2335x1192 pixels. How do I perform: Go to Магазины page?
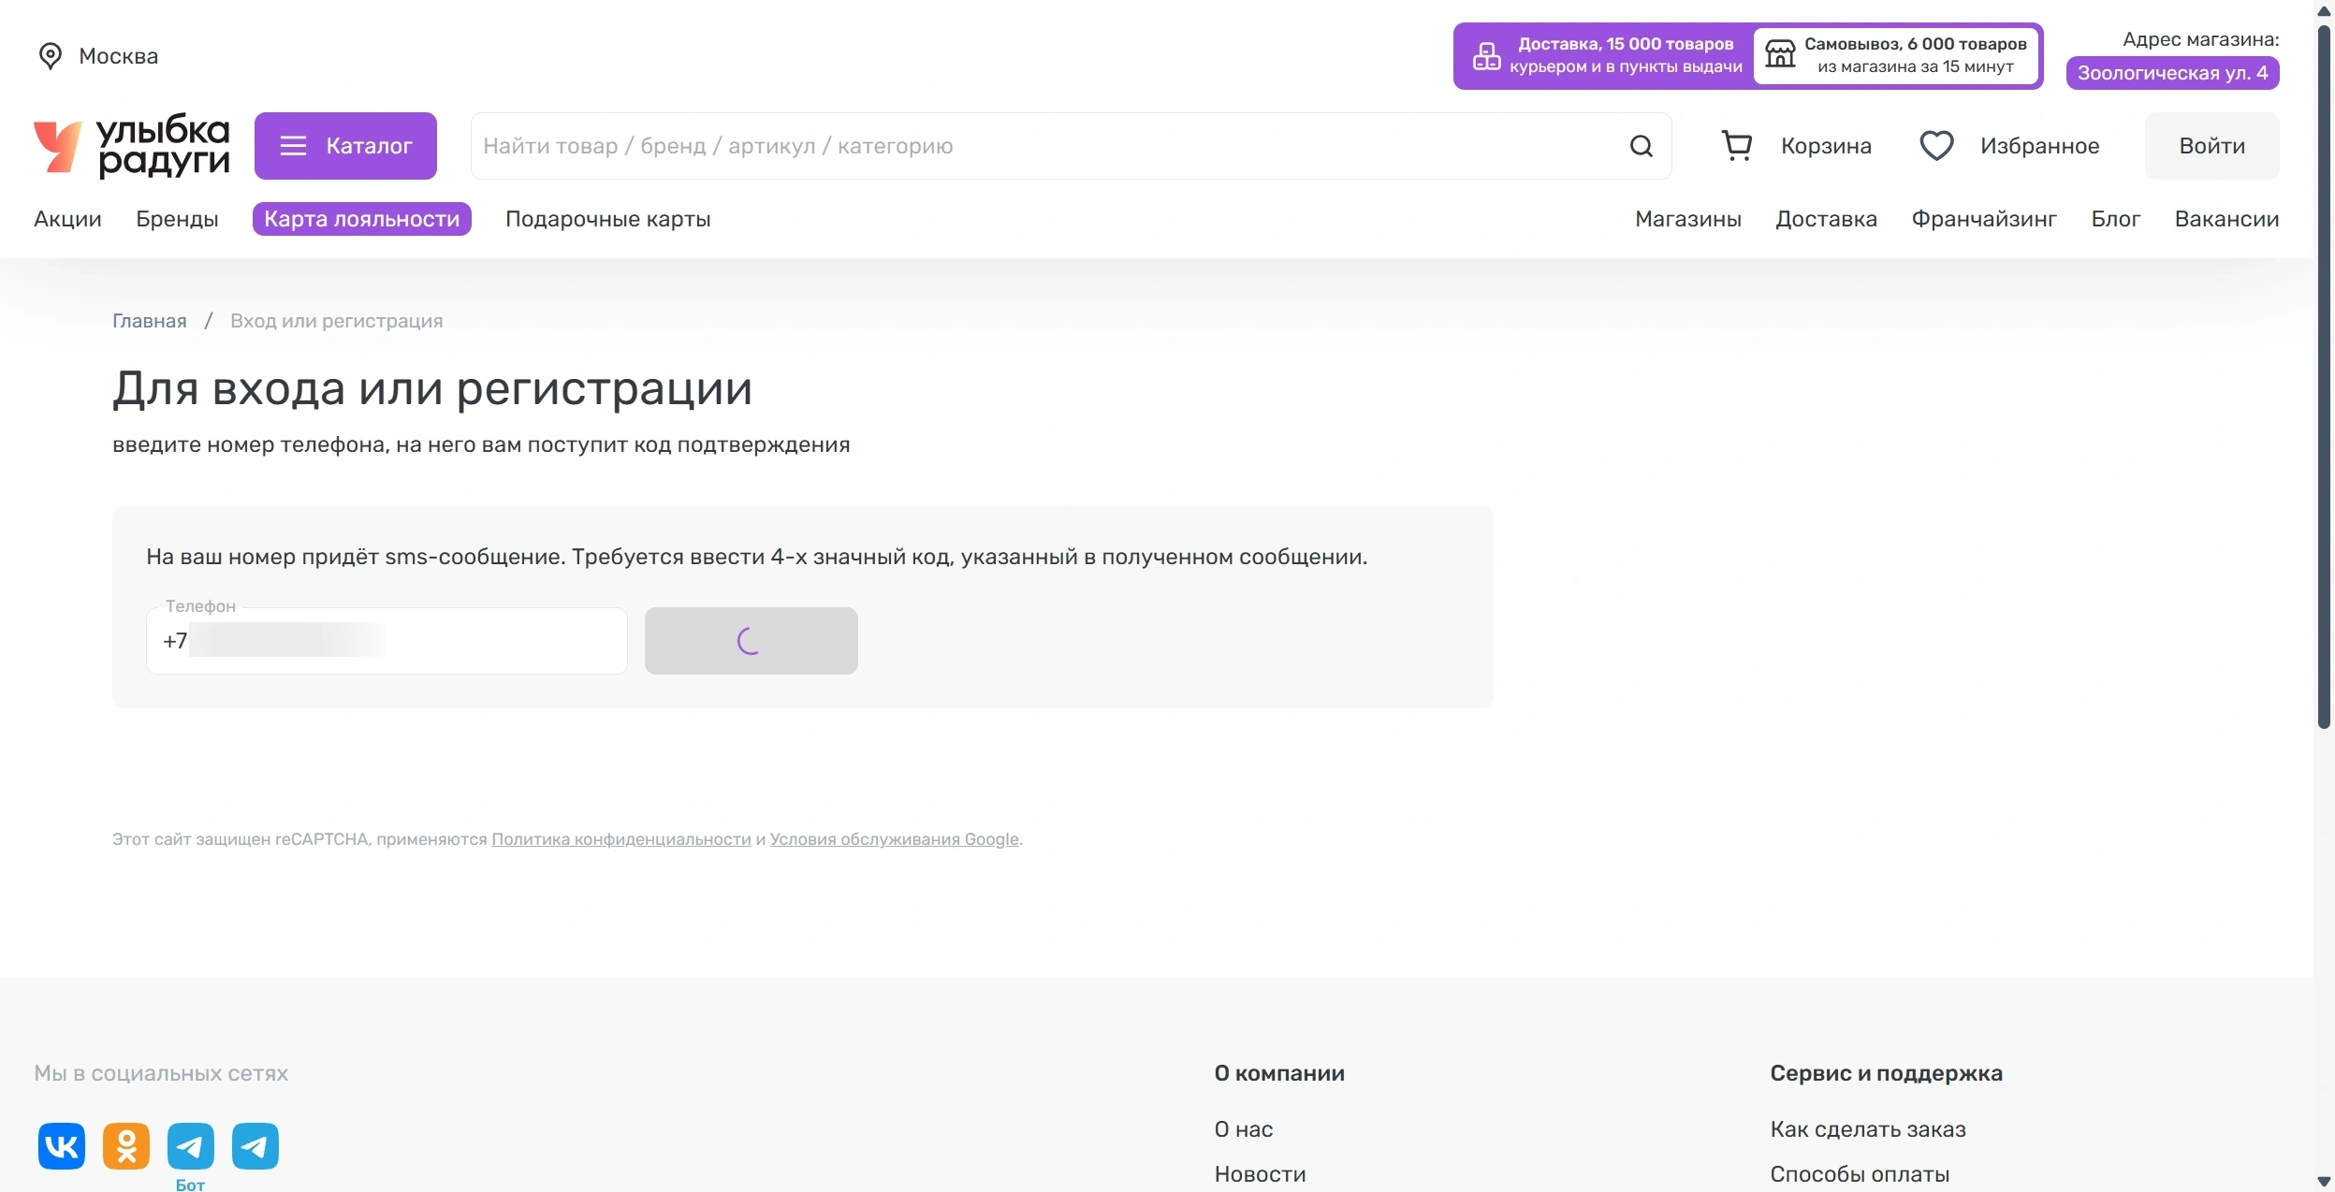coord(1688,219)
